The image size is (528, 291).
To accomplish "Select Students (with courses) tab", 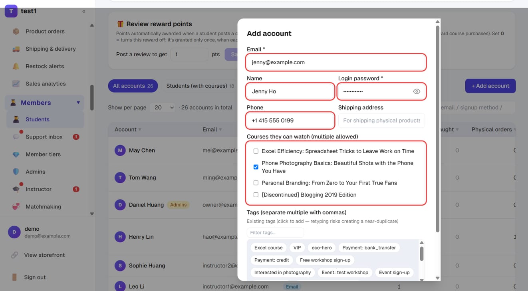I will point(200,86).
